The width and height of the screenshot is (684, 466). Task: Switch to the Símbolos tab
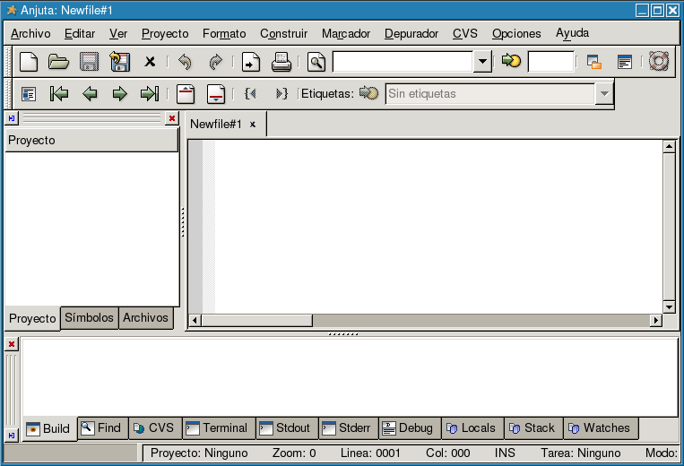[90, 318]
